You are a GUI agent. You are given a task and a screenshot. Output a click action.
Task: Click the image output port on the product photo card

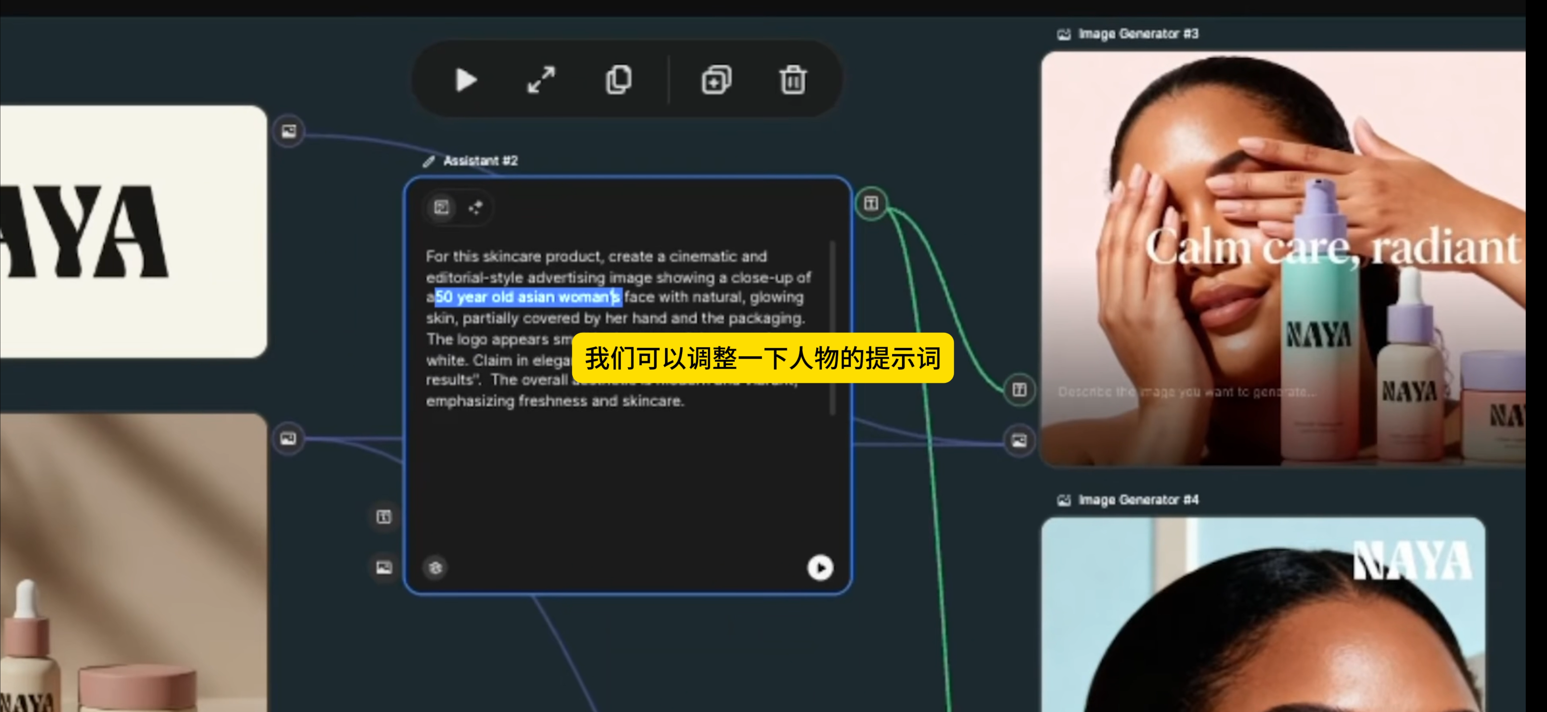[x=288, y=439]
